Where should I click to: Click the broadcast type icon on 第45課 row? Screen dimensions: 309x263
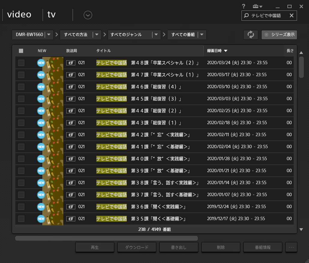coord(71,99)
